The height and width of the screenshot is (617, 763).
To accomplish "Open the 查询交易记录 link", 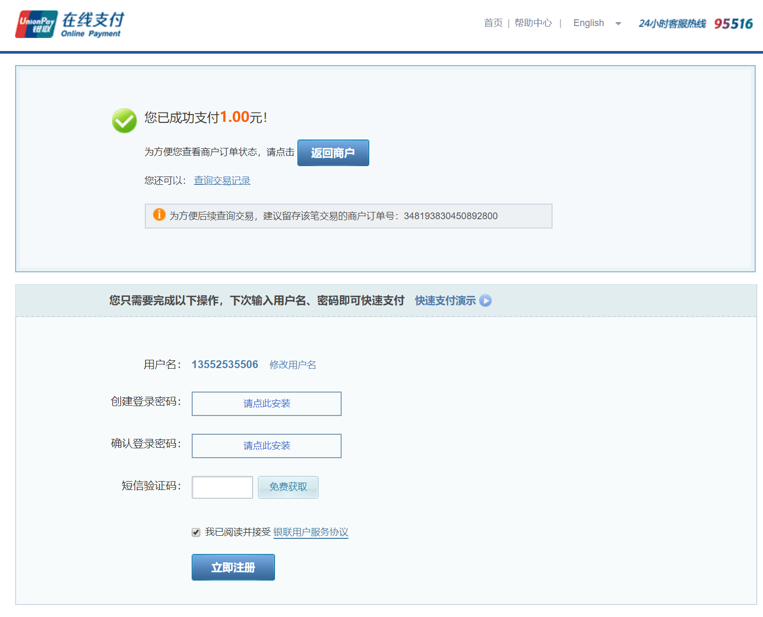I will click(222, 180).
